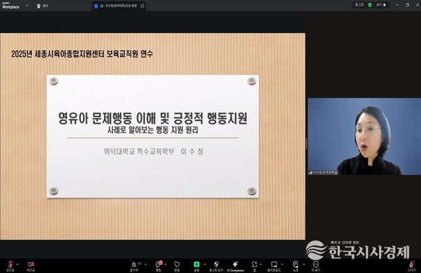Open the whiteboard tool

pyautogui.click(x=274, y=264)
